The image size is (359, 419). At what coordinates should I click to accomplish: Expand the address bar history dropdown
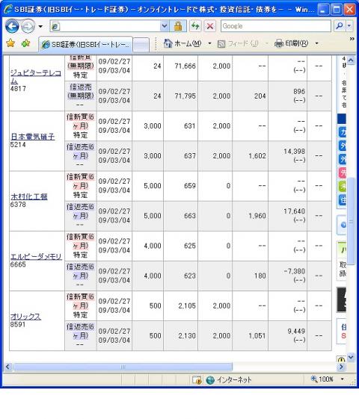click(x=165, y=26)
